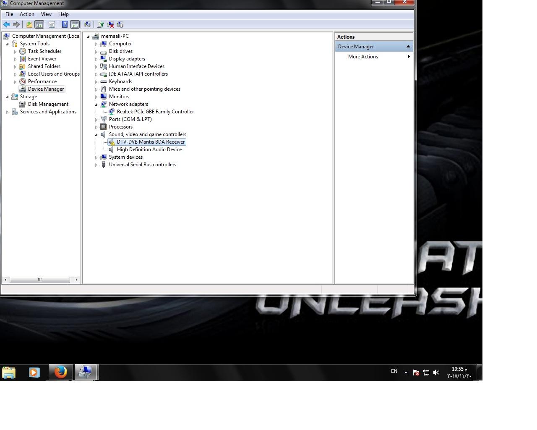Click the Up One Level folder icon

pyautogui.click(x=29, y=24)
